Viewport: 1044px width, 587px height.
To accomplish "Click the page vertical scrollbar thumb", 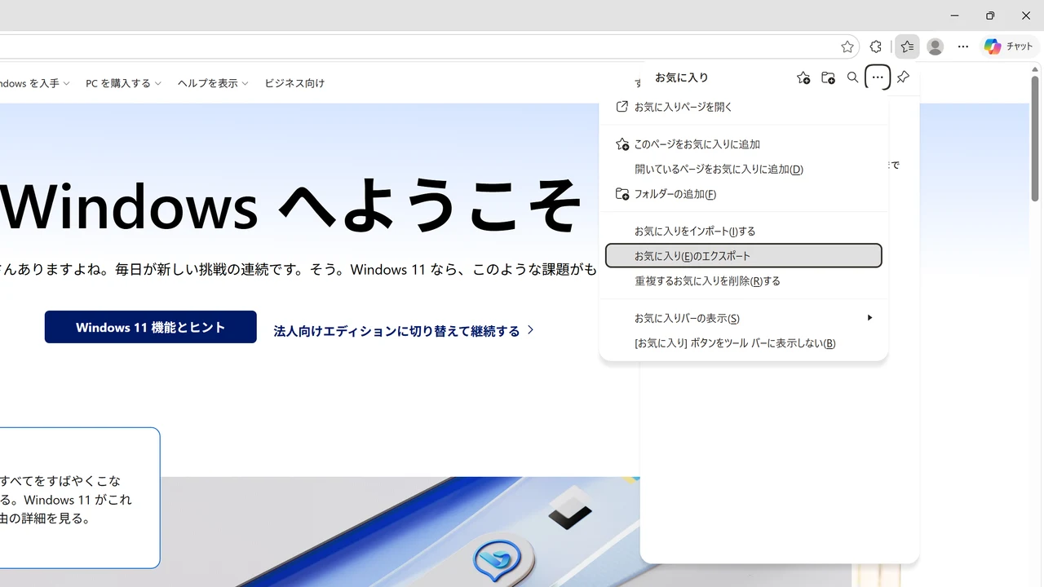I will tap(1035, 139).
